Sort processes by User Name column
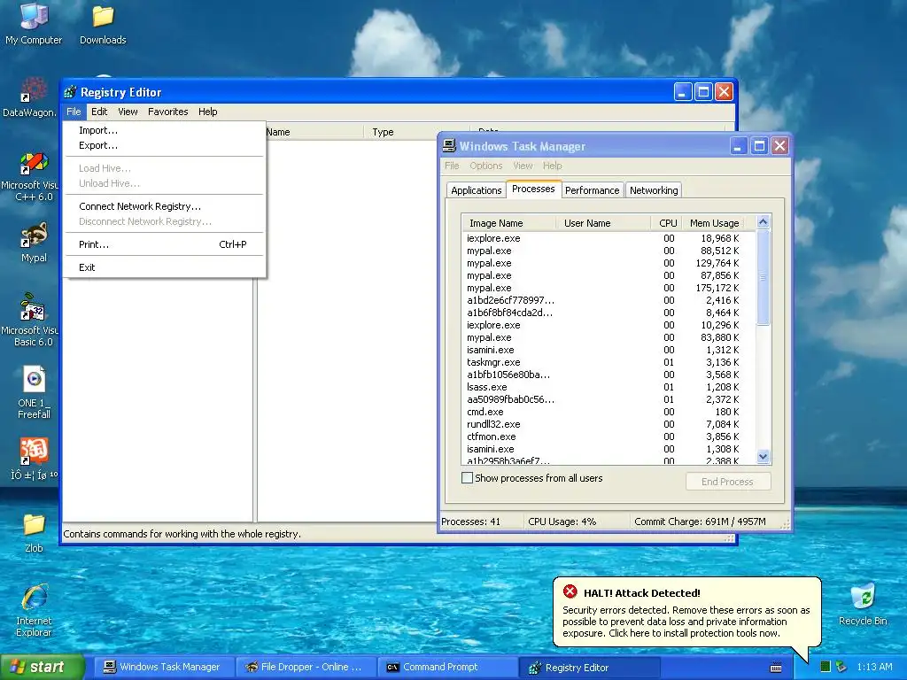This screenshot has height=680, width=907. (x=603, y=222)
